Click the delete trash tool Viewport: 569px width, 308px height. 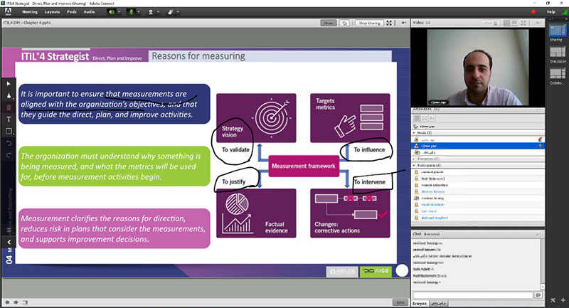pos(9,107)
